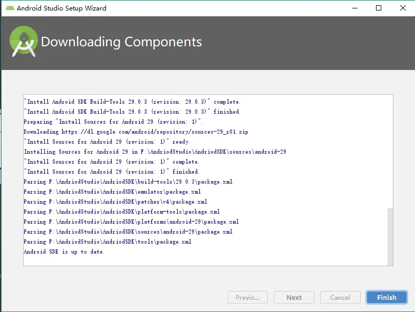
Task: Click the 'Android SDK is up to date.' line
Action: [64, 252]
